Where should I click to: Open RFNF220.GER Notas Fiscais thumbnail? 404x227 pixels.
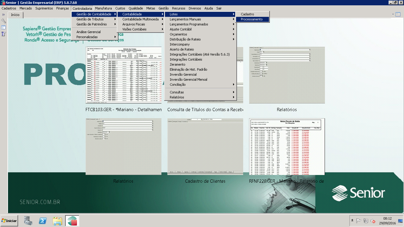tap(287, 147)
